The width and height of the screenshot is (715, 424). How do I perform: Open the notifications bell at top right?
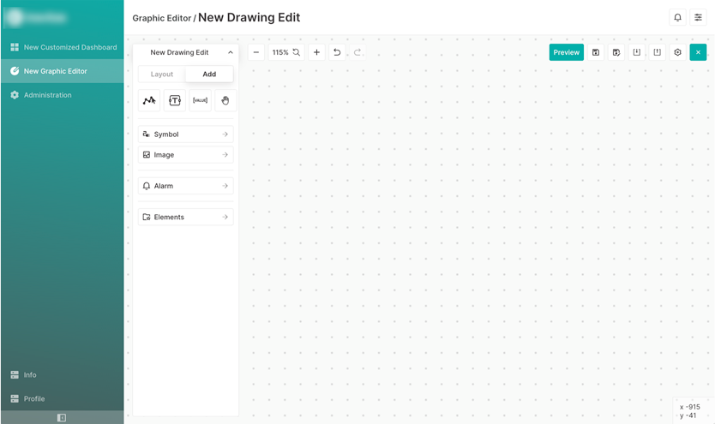click(x=678, y=17)
